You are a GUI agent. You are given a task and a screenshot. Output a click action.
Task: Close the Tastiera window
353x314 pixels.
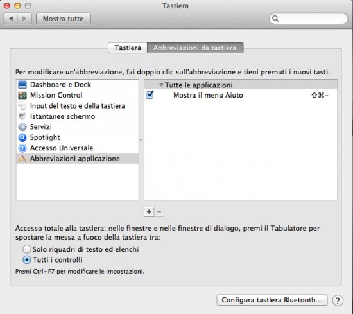pyautogui.click(x=7, y=6)
